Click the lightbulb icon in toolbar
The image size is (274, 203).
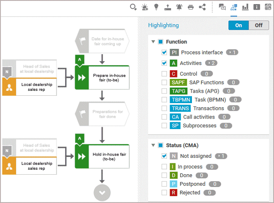coord(156,7)
